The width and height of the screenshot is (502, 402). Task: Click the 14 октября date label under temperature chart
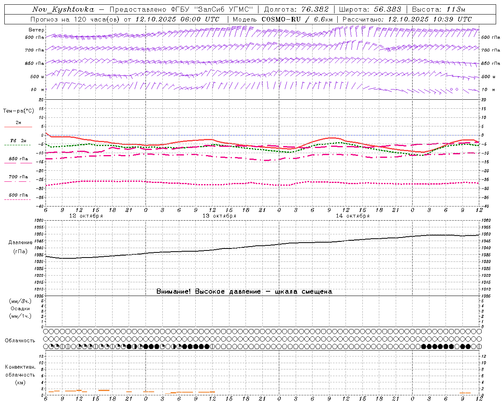point(353,216)
